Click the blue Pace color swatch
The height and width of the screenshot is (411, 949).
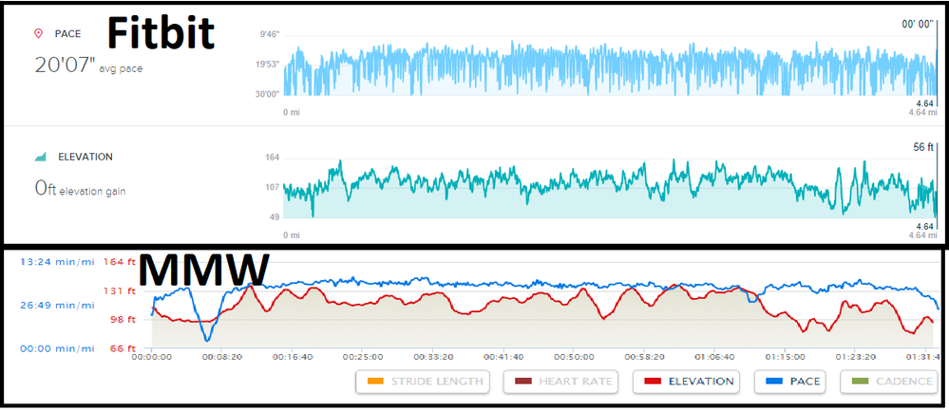coord(774,382)
